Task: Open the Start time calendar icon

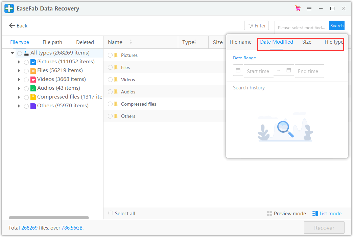Action: point(238,70)
